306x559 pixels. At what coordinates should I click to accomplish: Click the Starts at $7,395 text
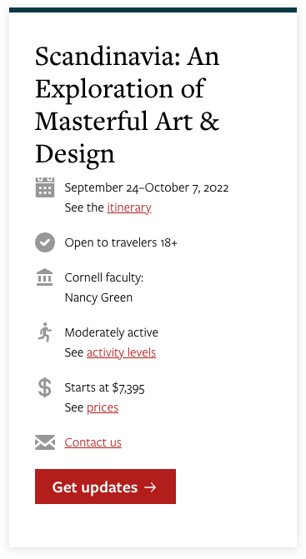coord(104,387)
